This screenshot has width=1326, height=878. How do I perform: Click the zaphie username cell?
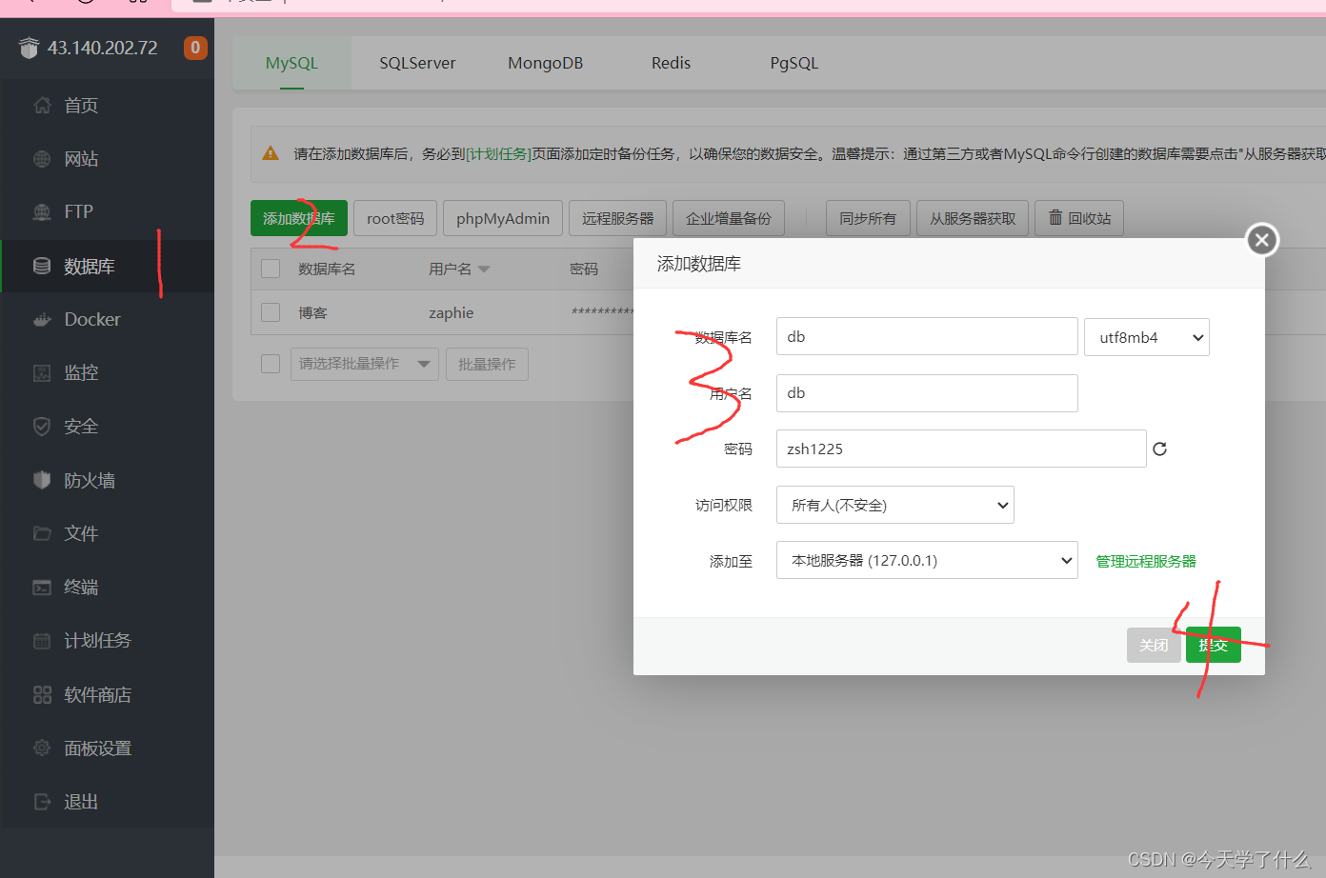coord(452,312)
